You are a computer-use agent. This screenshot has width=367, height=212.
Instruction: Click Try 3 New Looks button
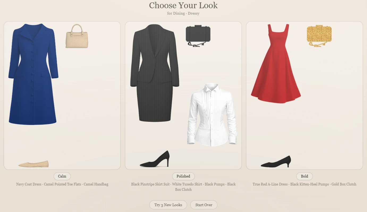pyautogui.click(x=168, y=205)
